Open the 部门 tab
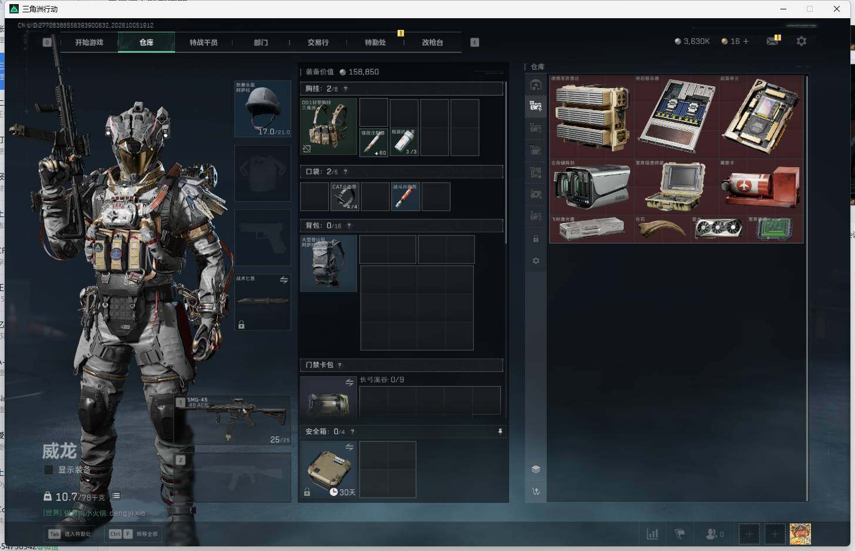 point(261,42)
